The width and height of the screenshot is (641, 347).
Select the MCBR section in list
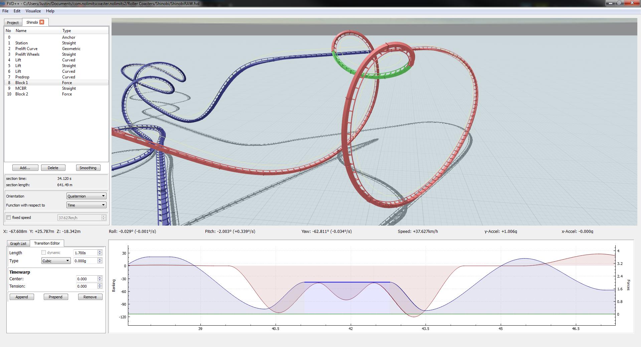click(x=21, y=88)
